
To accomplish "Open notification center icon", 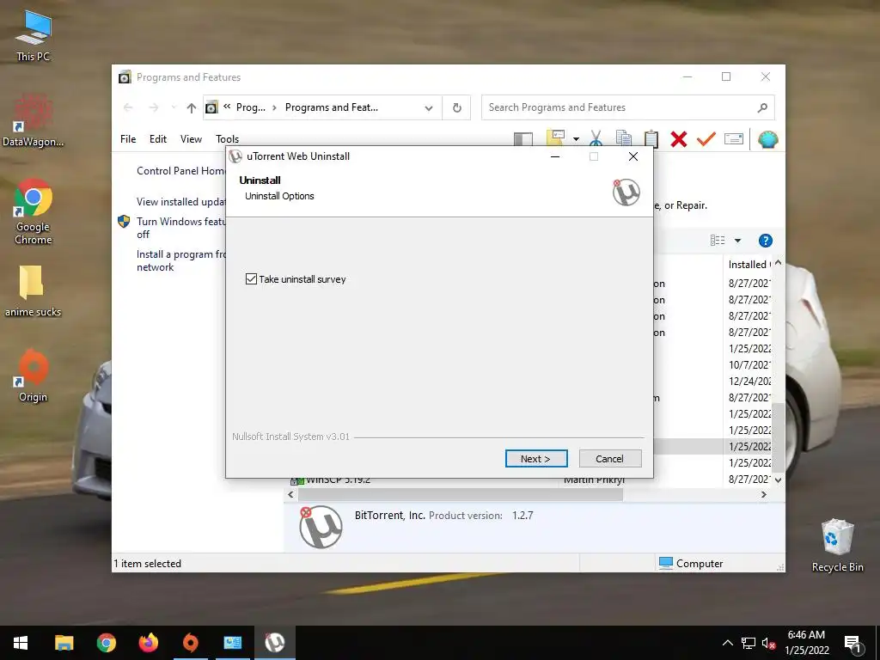I will [x=853, y=644].
